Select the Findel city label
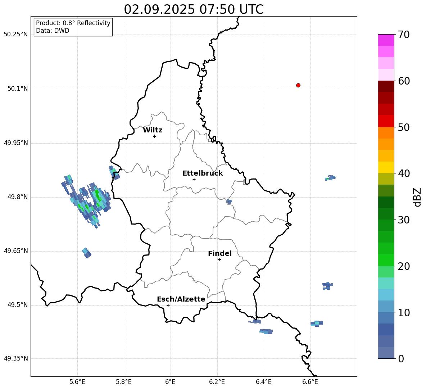The image size is (426, 389). [220, 253]
